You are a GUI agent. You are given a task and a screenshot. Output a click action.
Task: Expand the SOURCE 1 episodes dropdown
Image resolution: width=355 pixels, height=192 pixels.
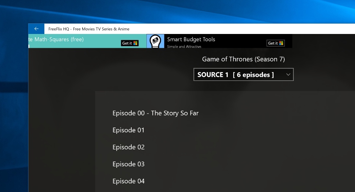tap(243, 74)
